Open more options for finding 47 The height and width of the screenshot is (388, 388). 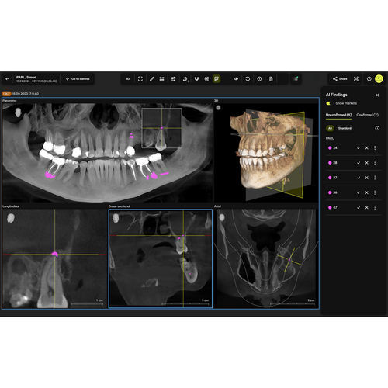point(375,207)
